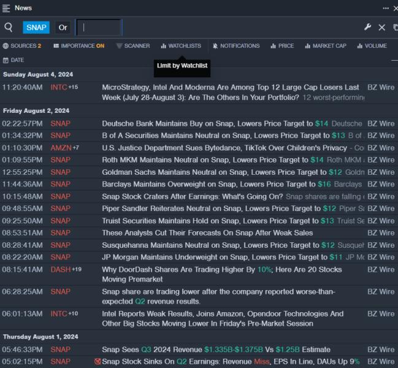The width and height of the screenshot is (398, 368).
Task: Click the 09:48:55AM timestamp
Action: [x=22, y=209]
